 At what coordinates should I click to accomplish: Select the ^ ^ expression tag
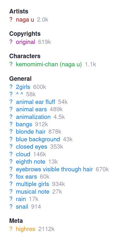pos(19,94)
